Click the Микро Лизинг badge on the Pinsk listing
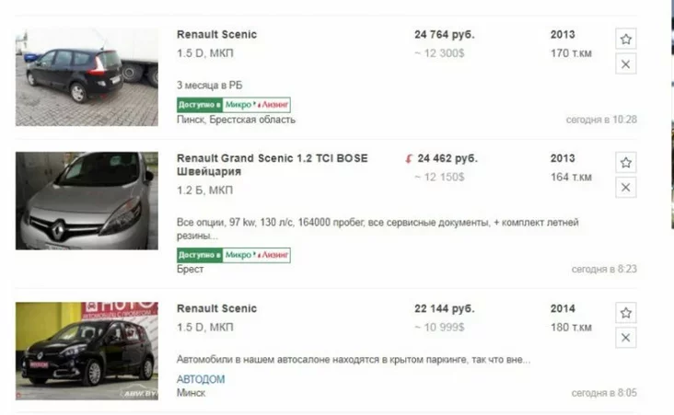Image resolution: width=674 pixels, height=415 pixels. pos(233,105)
